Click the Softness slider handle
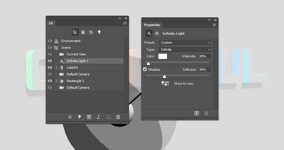The height and width of the screenshot is (150, 284). coord(164,77)
